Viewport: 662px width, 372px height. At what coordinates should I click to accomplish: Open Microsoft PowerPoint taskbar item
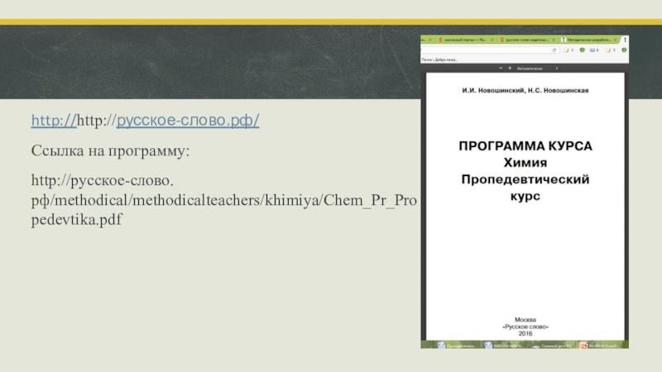pyautogui.click(x=601, y=346)
